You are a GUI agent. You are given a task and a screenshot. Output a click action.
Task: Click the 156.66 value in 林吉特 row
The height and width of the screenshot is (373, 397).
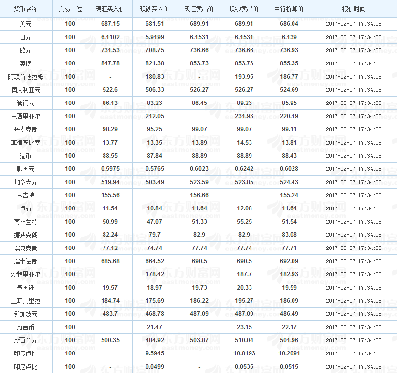click(199, 195)
